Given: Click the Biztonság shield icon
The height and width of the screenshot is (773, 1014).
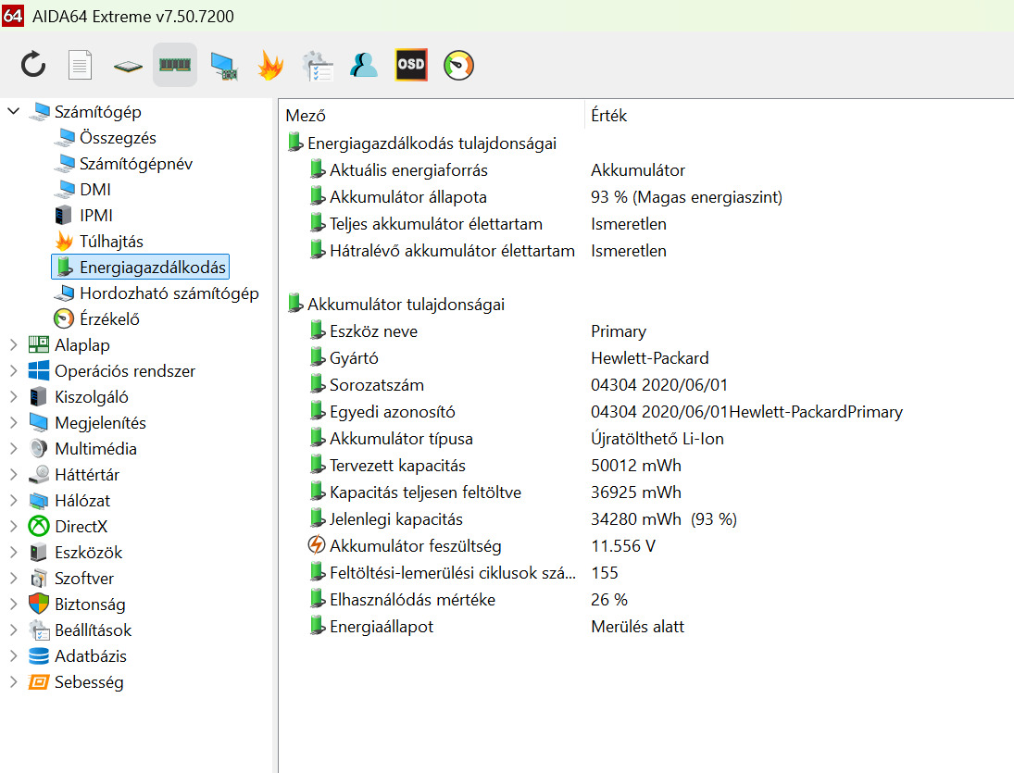Looking at the screenshot, I should click(39, 604).
